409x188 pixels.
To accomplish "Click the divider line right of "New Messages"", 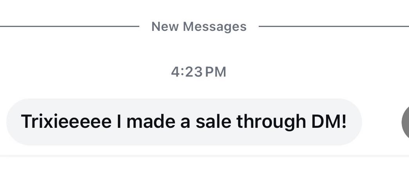I will pos(333,27).
